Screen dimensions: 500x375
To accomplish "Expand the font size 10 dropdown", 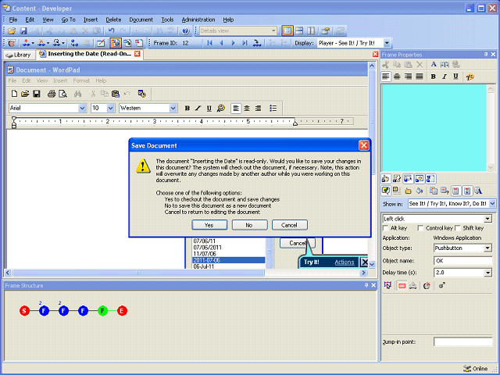I will pyautogui.click(x=111, y=108).
